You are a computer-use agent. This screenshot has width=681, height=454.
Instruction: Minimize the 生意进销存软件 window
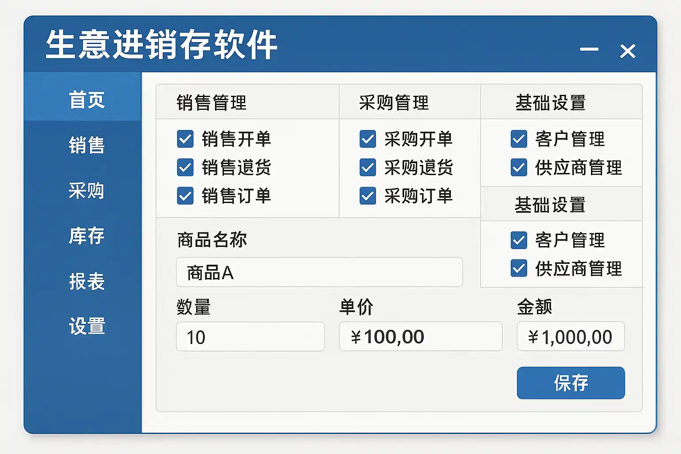[x=589, y=50]
